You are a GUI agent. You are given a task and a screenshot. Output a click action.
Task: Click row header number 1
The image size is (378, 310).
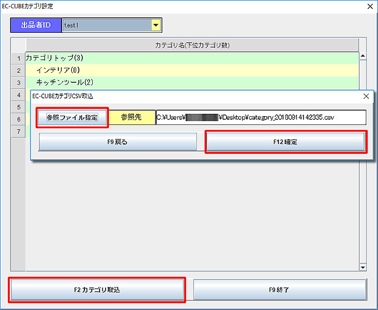tap(18, 58)
